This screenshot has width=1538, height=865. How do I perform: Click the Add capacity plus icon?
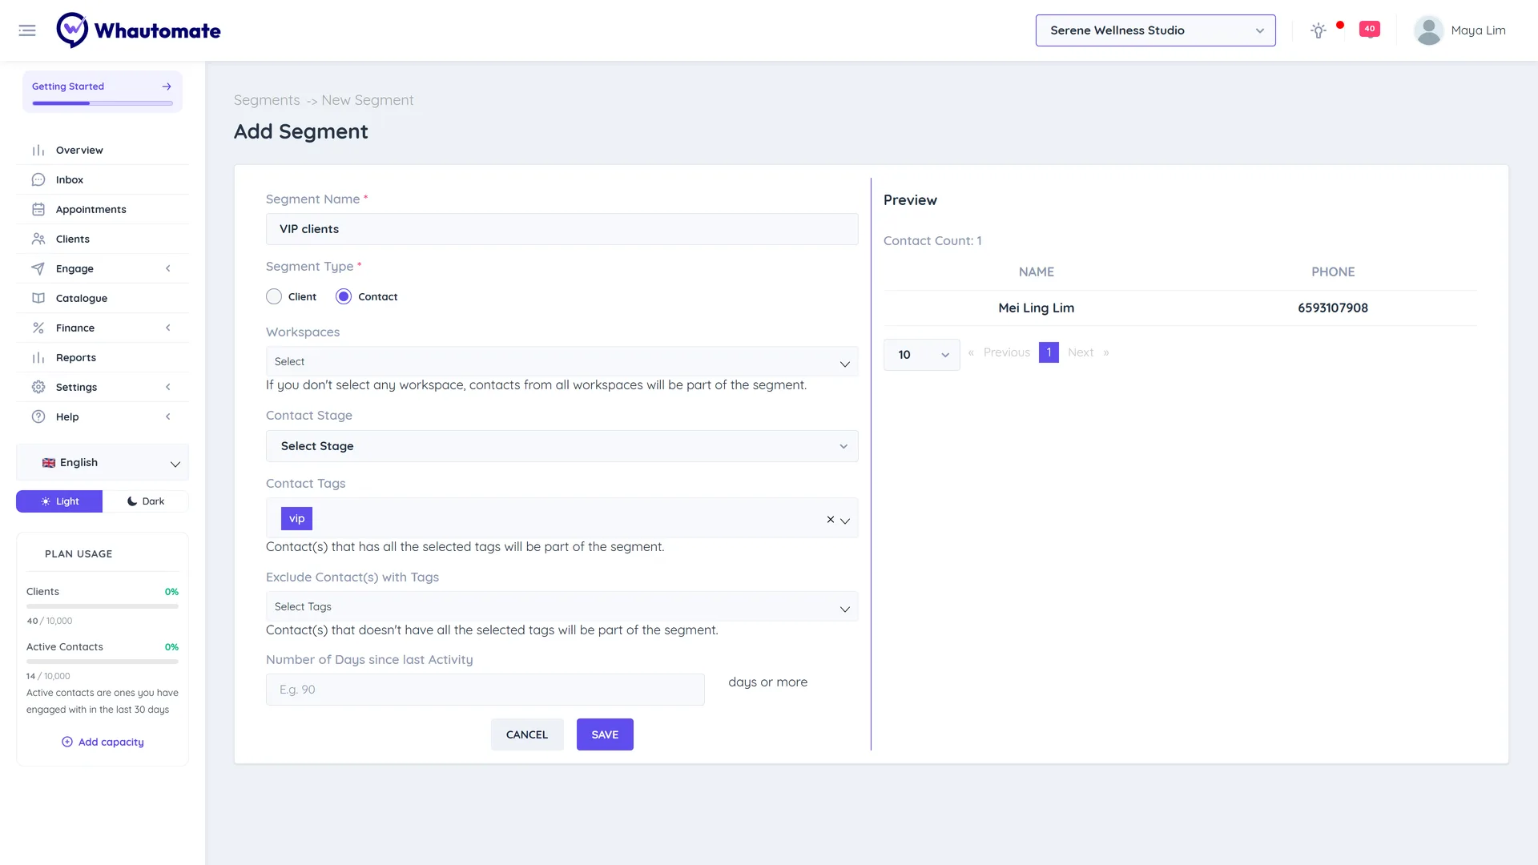[x=67, y=742]
